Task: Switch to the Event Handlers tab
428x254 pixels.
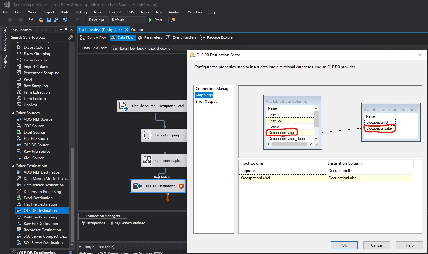Action: (181, 37)
